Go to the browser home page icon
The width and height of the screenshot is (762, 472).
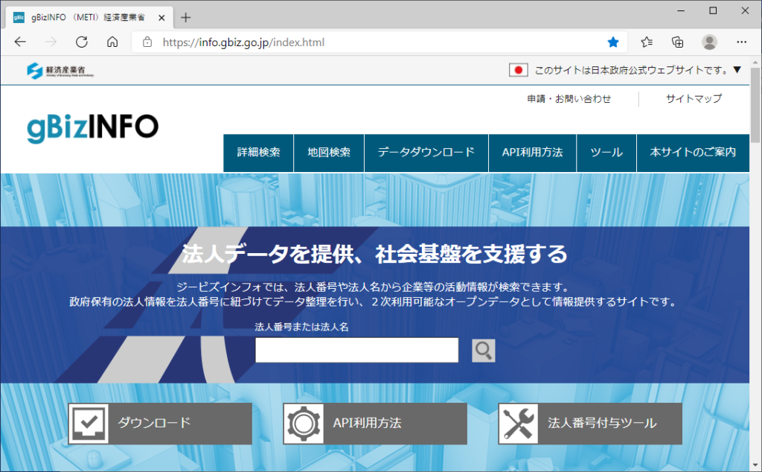pyautogui.click(x=112, y=42)
